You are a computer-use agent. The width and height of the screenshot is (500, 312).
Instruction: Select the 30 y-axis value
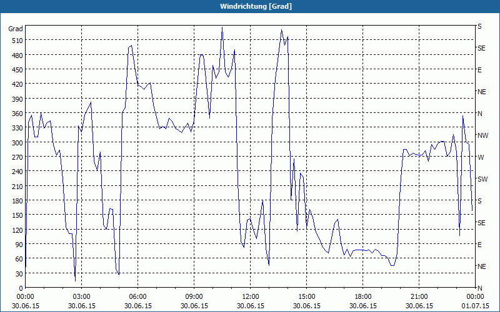click(19, 274)
